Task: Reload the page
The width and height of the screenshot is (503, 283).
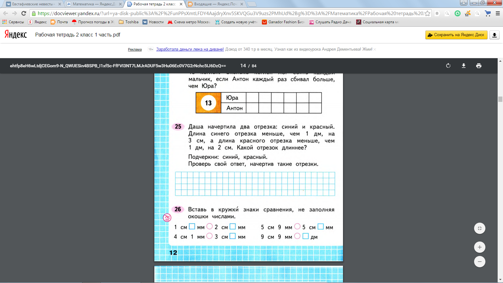Action: pyautogui.click(x=24, y=13)
